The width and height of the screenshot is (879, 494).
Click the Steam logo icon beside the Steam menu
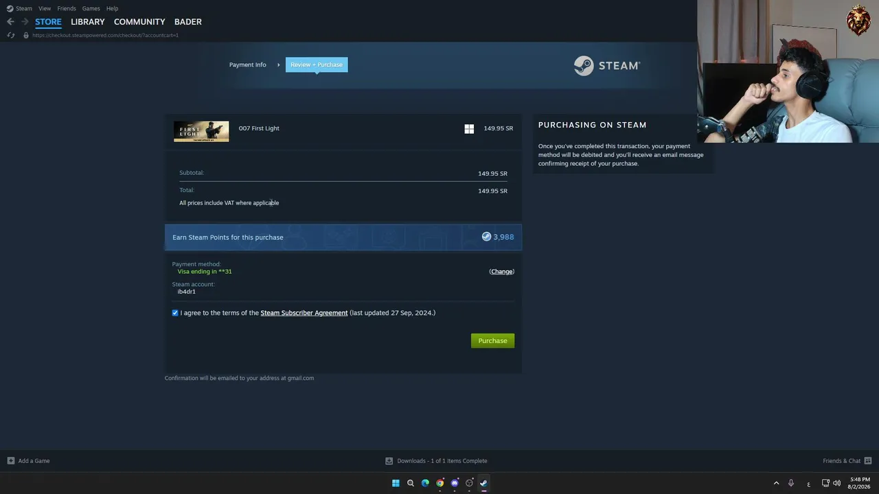10,8
